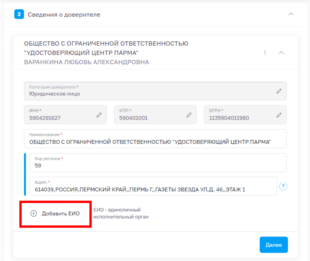Screen dimensions: 310x261
Task: Open the address help question mark
Action: point(284,186)
